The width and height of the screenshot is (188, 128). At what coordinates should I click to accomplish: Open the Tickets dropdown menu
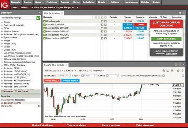click(x=103, y=2)
